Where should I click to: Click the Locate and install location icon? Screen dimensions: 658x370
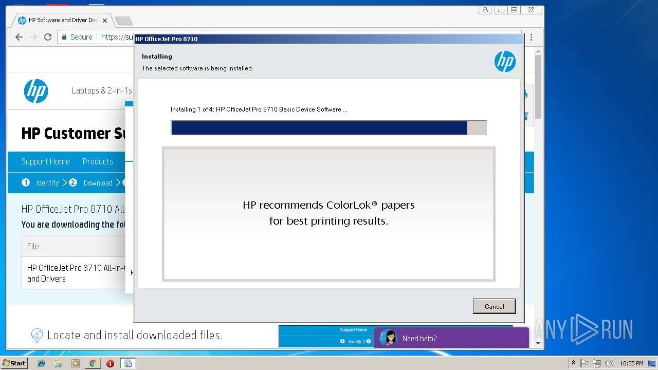coord(37,336)
